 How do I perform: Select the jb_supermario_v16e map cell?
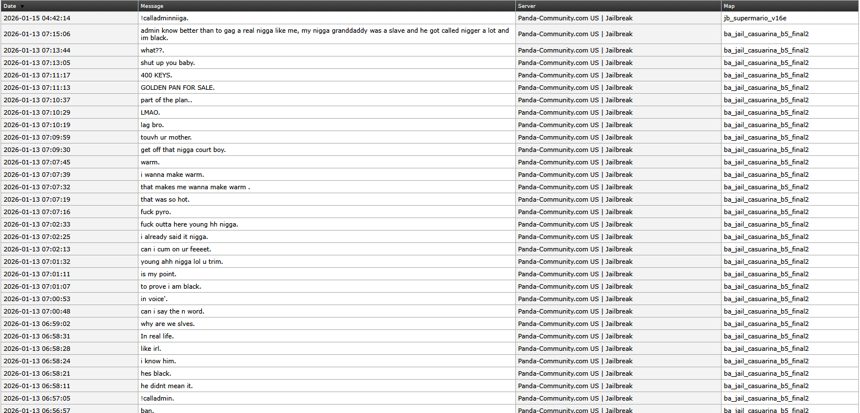point(755,18)
